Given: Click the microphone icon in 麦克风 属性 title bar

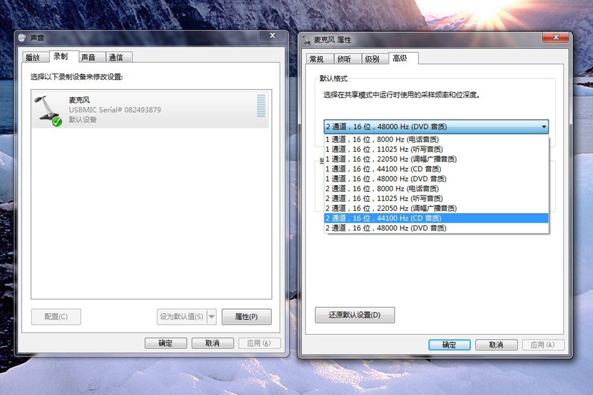Looking at the screenshot, I should (306, 39).
